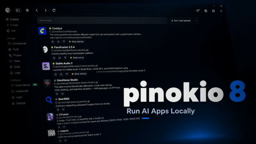Open the SearXNG title
256x144 pixels.
coord(64,99)
